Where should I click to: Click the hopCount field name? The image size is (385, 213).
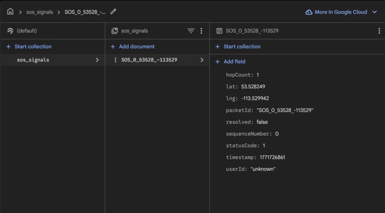click(239, 75)
